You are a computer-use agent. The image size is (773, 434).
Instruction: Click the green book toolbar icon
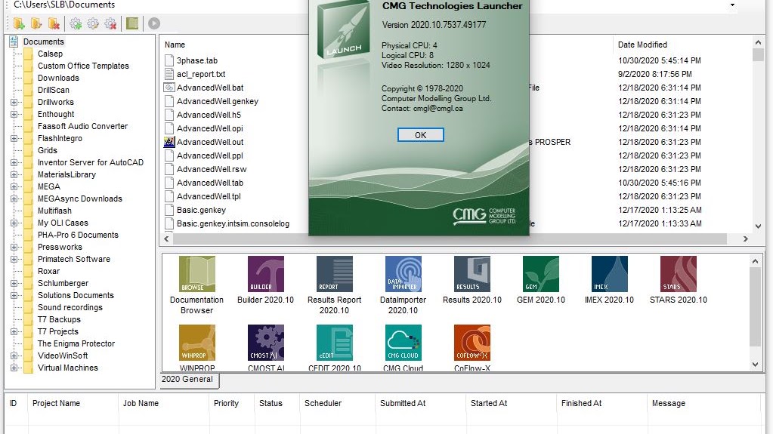(132, 23)
